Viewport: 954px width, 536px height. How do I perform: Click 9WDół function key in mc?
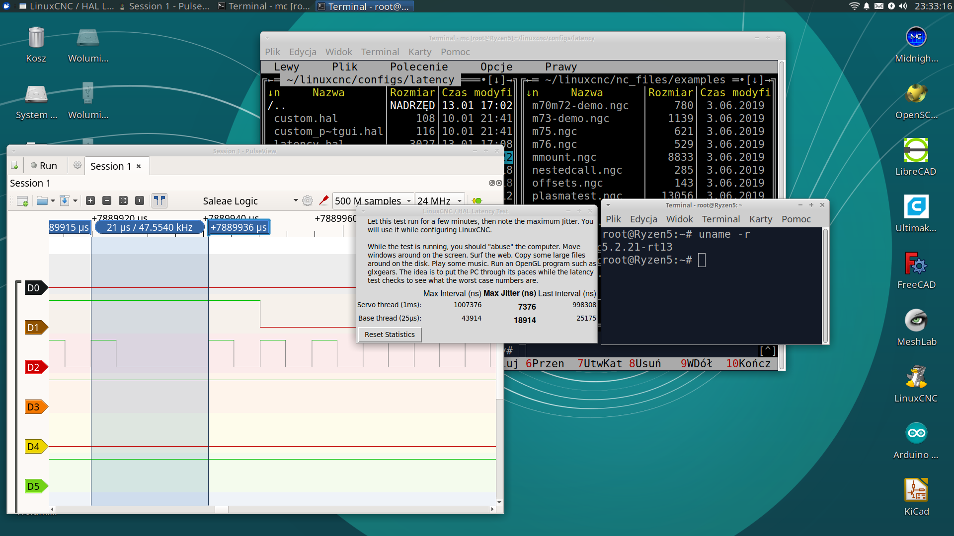pos(697,364)
